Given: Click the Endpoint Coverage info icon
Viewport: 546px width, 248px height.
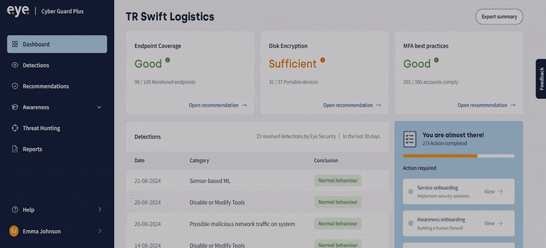Looking at the screenshot, I should [x=167, y=60].
